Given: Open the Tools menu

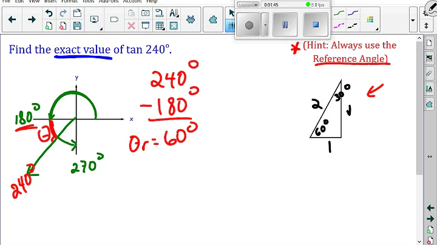Looking at the screenshot, I should click(88, 1).
